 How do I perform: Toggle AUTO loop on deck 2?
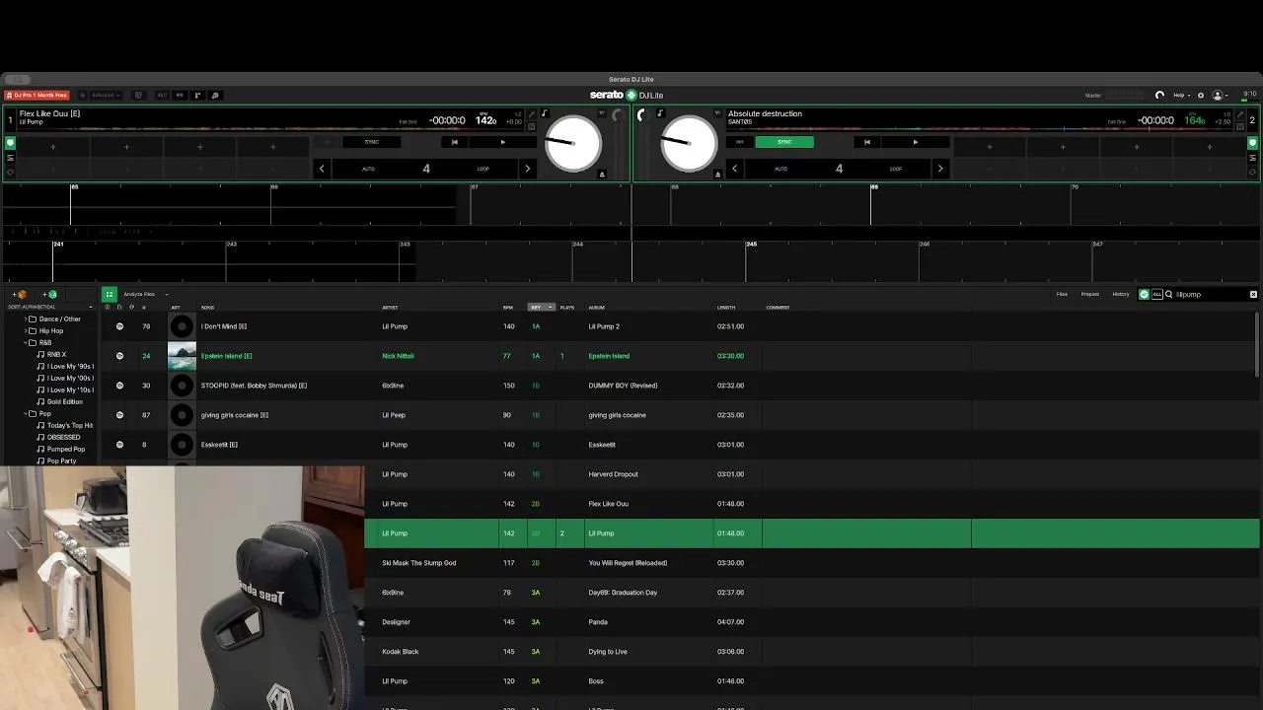[780, 169]
